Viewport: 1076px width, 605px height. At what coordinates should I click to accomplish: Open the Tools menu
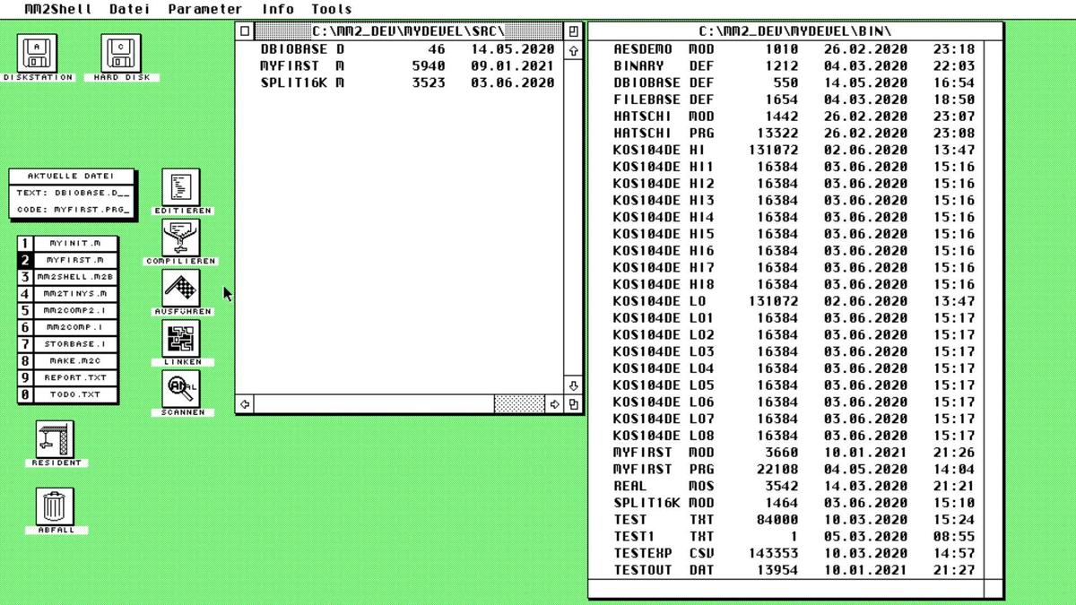(x=331, y=9)
